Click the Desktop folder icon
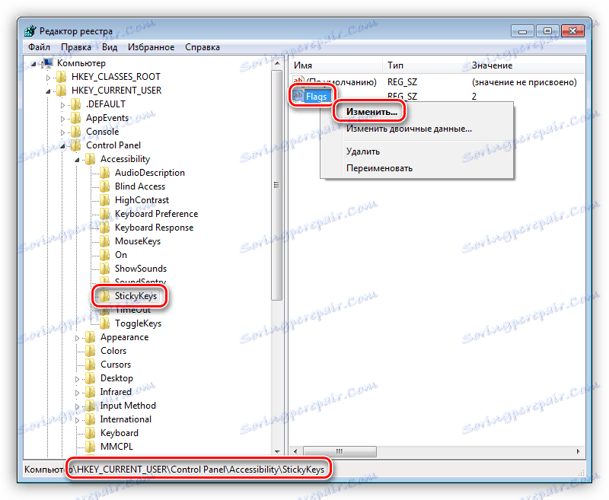Viewport: 609px width, 500px height. tap(91, 378)
